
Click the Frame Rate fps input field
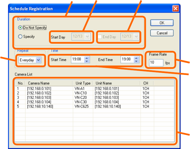pyautogui.click(x=156, y=63)
